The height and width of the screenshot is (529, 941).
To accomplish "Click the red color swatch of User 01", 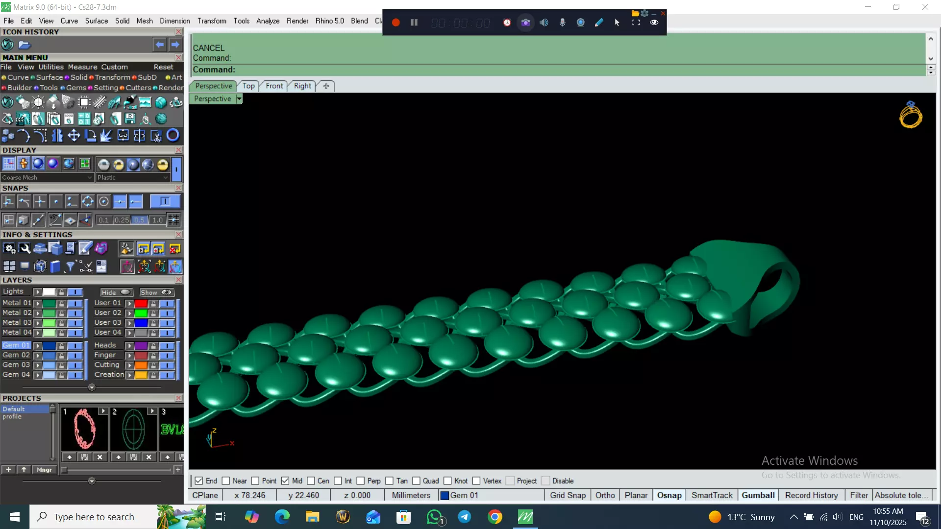I will [141, 303].
